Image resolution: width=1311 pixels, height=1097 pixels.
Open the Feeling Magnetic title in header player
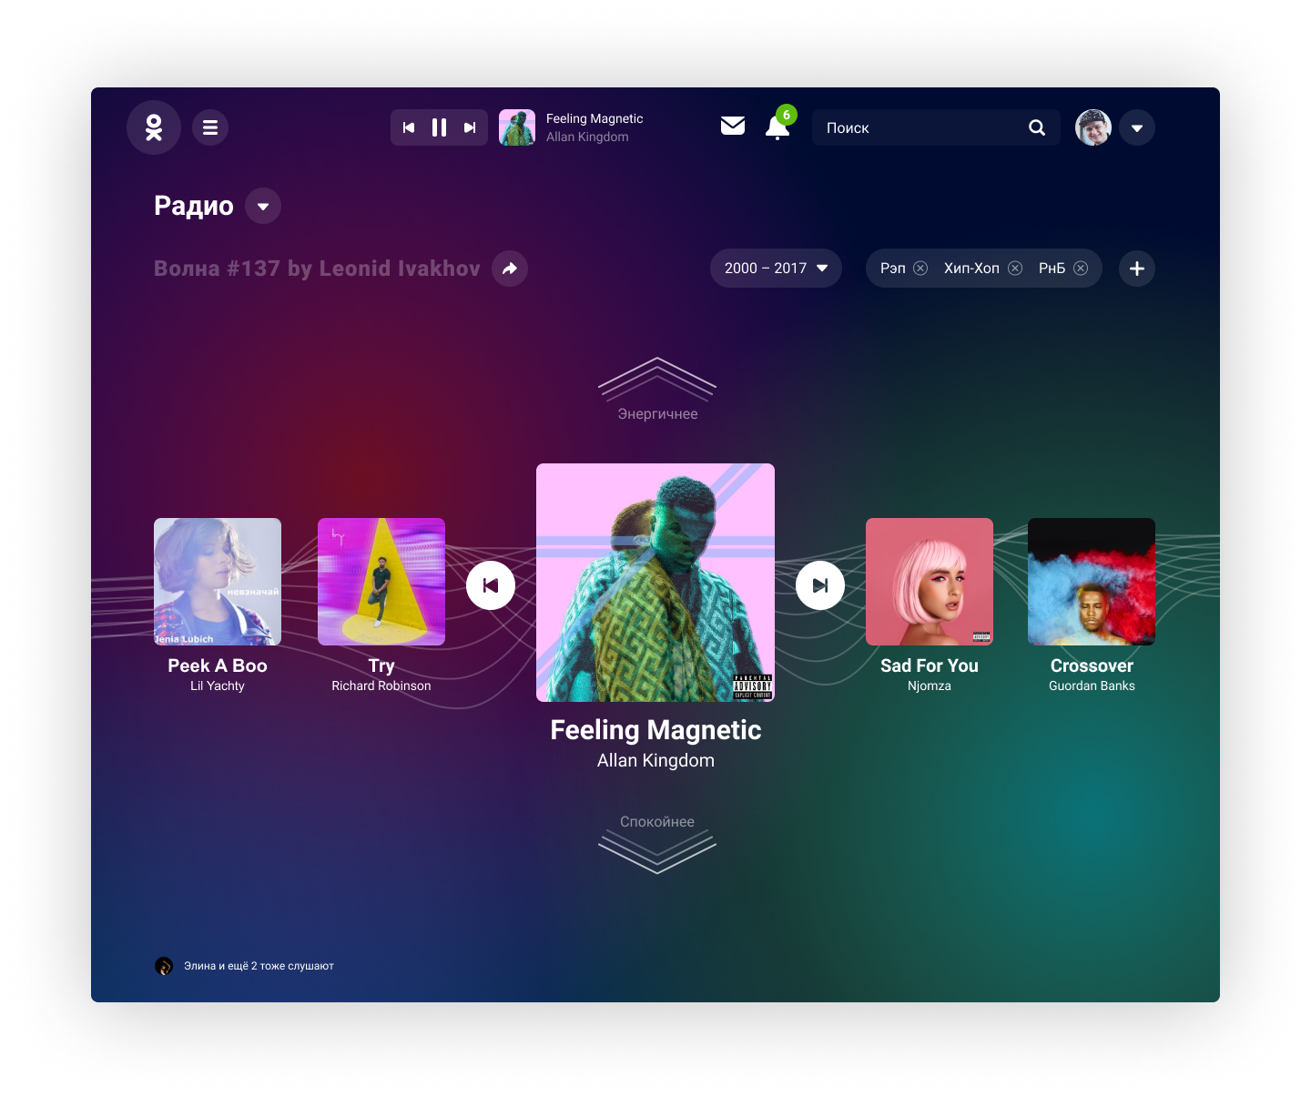pyautogui.click(x=595, y=118)
